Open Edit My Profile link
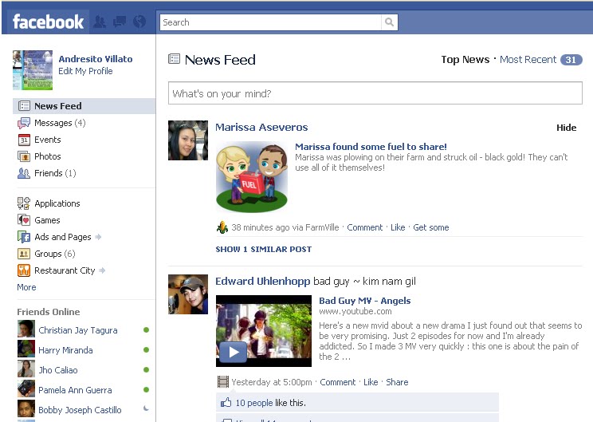 pos(85,71)
